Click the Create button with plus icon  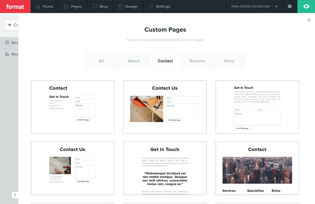coord(11,25)
